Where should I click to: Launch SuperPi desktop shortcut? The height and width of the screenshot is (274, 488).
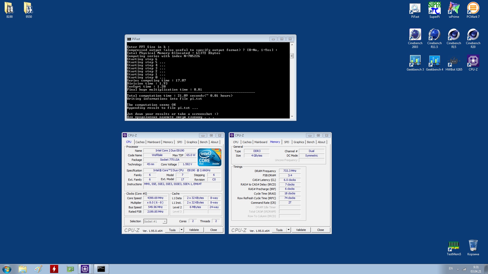pos(434,10)
